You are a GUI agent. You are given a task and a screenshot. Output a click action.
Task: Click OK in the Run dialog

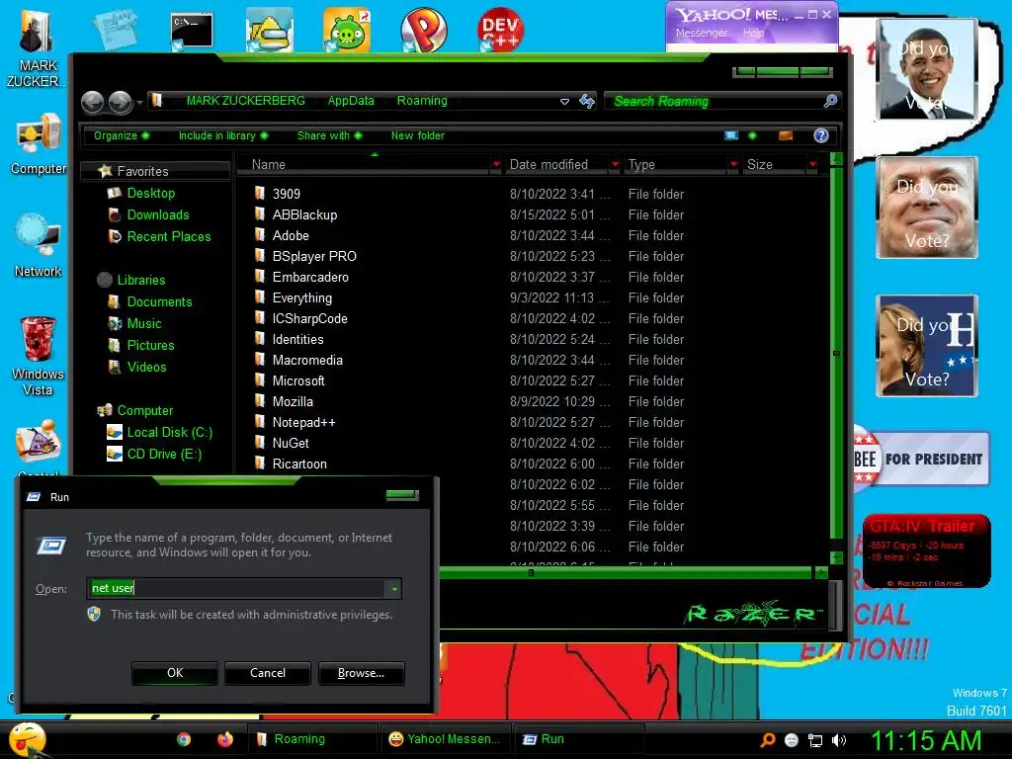coord(175,672)
